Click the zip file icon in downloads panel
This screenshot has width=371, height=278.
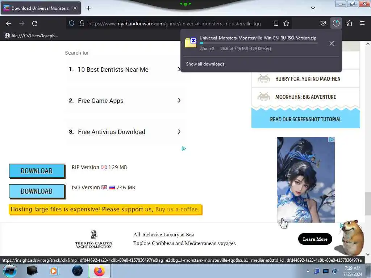pos(191,43)
